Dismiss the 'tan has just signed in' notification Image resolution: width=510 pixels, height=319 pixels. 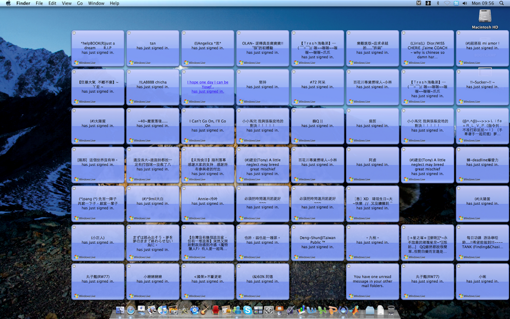[x=129, y=32]
